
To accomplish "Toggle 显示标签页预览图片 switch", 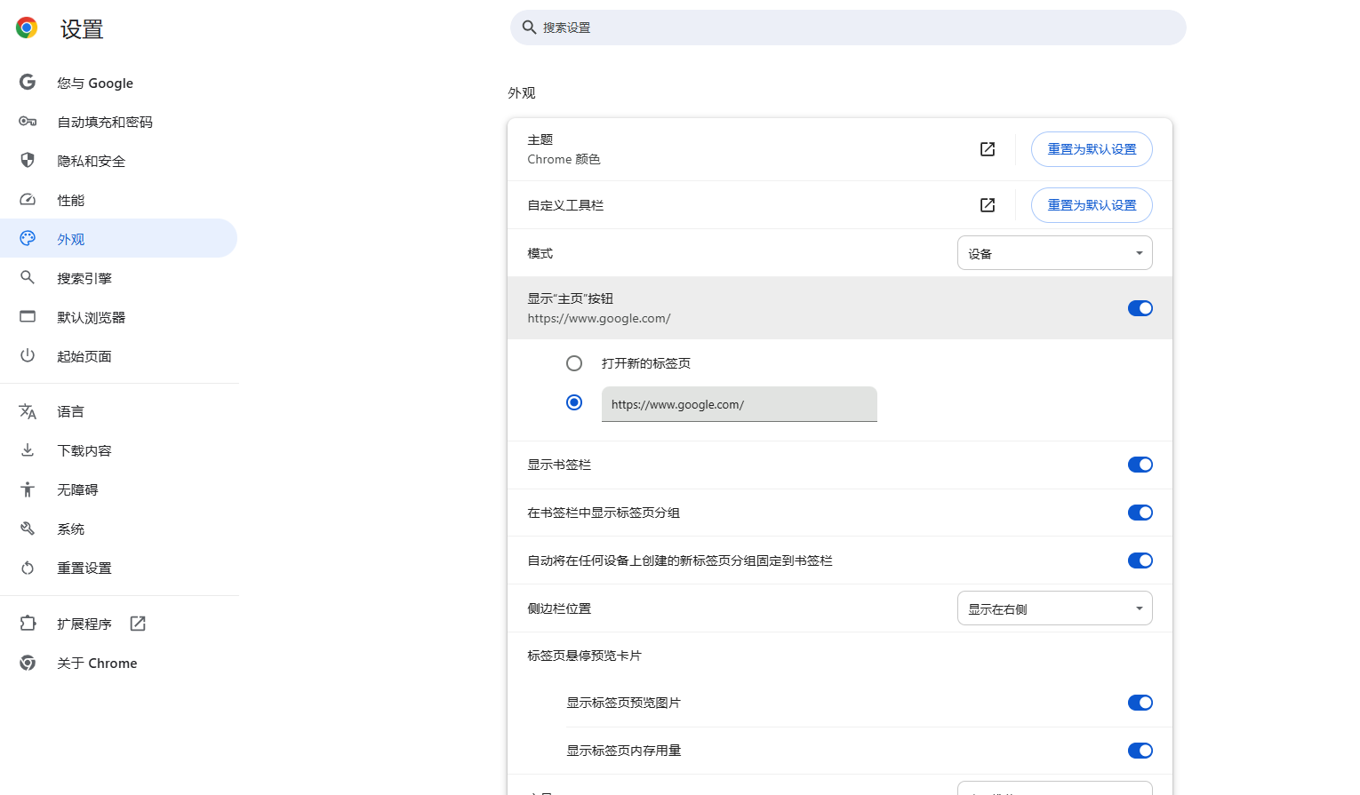I will tap(1140, 703).
